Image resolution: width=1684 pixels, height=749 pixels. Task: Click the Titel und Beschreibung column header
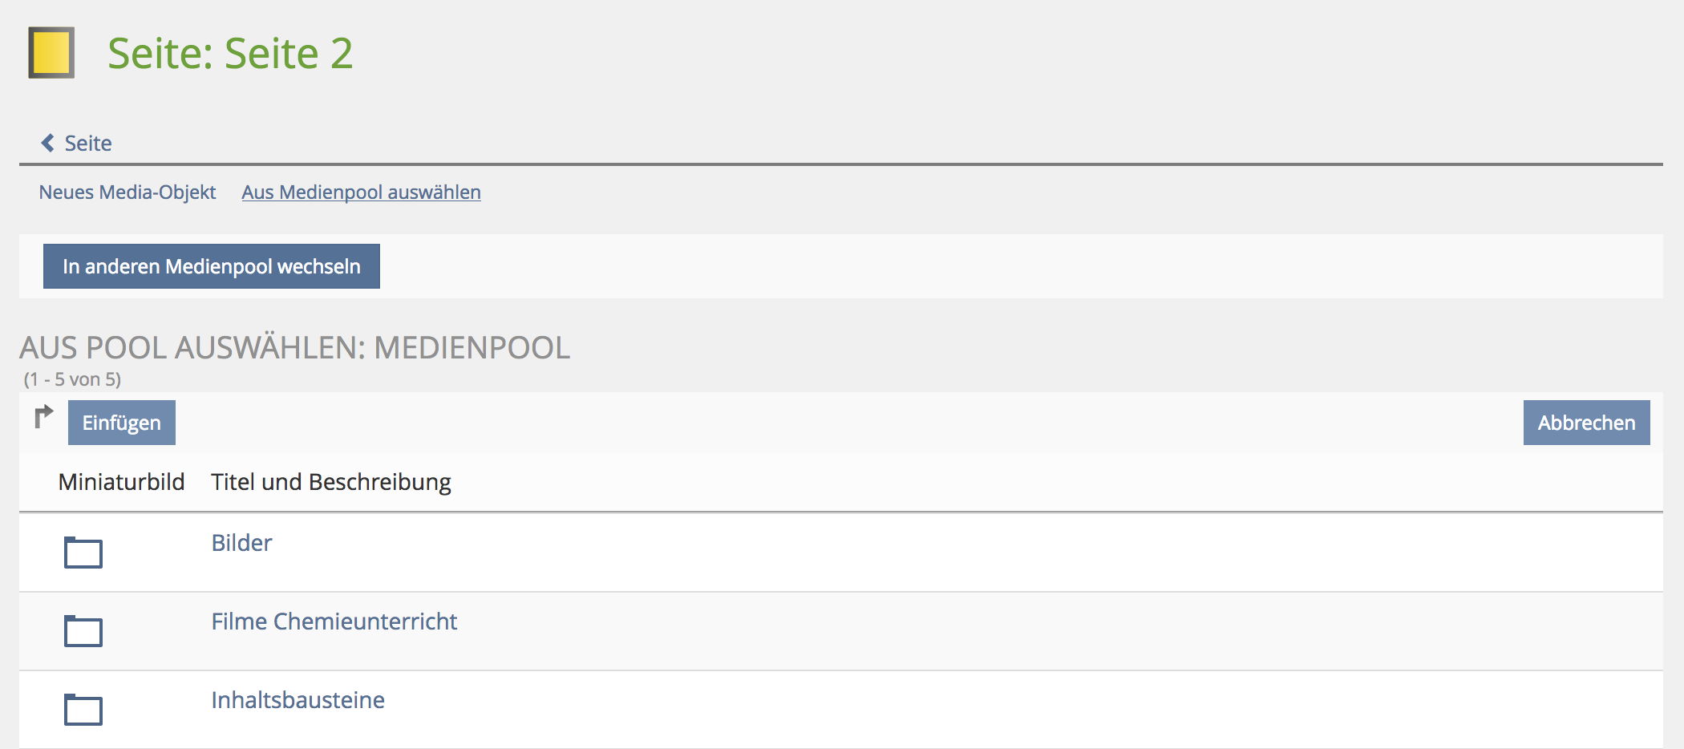point(330,482)
